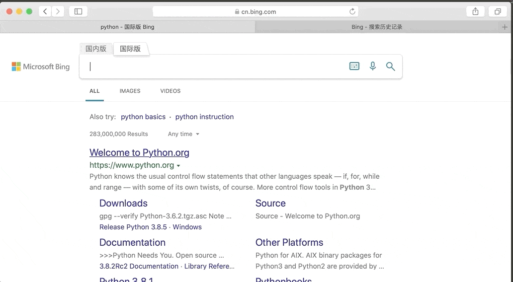Open '3.8.2Rc2 Documentation' link
The image size is (513, 282).
(x=139, y=266)
